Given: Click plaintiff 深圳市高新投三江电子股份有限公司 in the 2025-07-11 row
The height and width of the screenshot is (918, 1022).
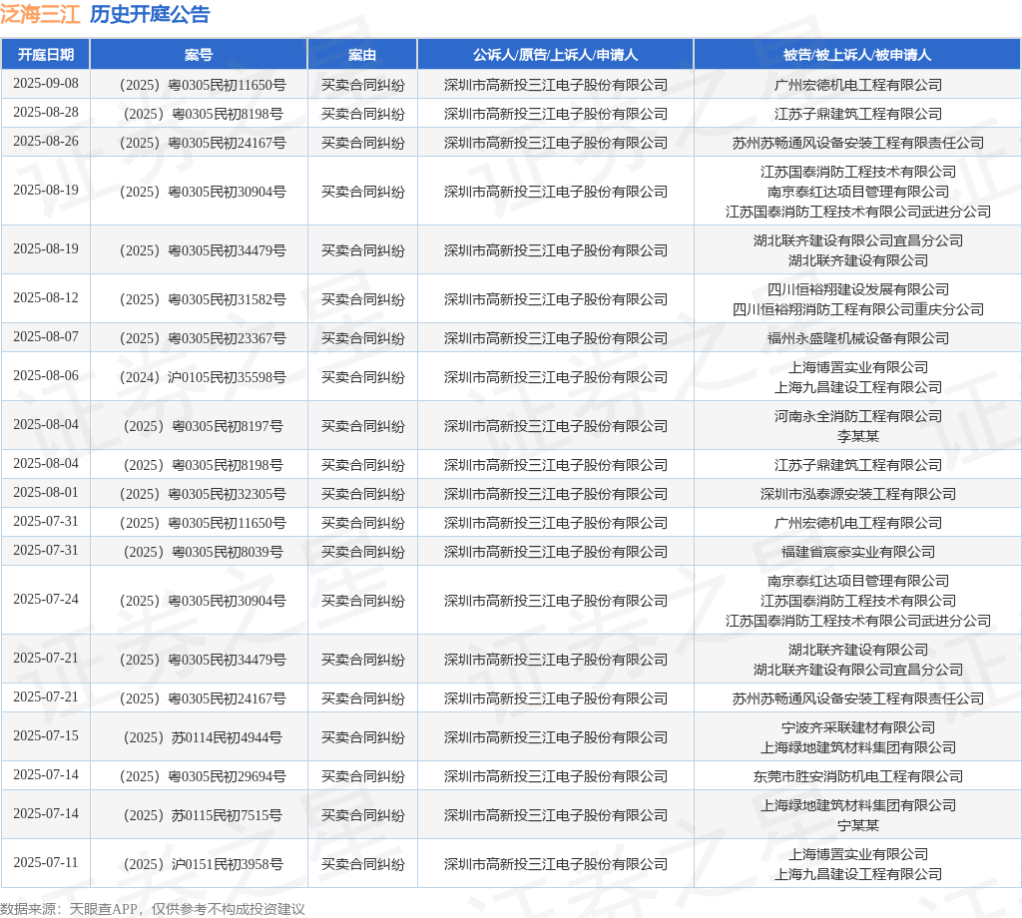Looking at the screenshot, I should (x=555, y=864).
